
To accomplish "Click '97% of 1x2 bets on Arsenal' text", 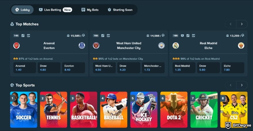I will pos(36,59).
